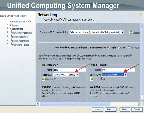Click the page icon beside Operational Policies
144x113 pixels.
[x=11, y=44]
